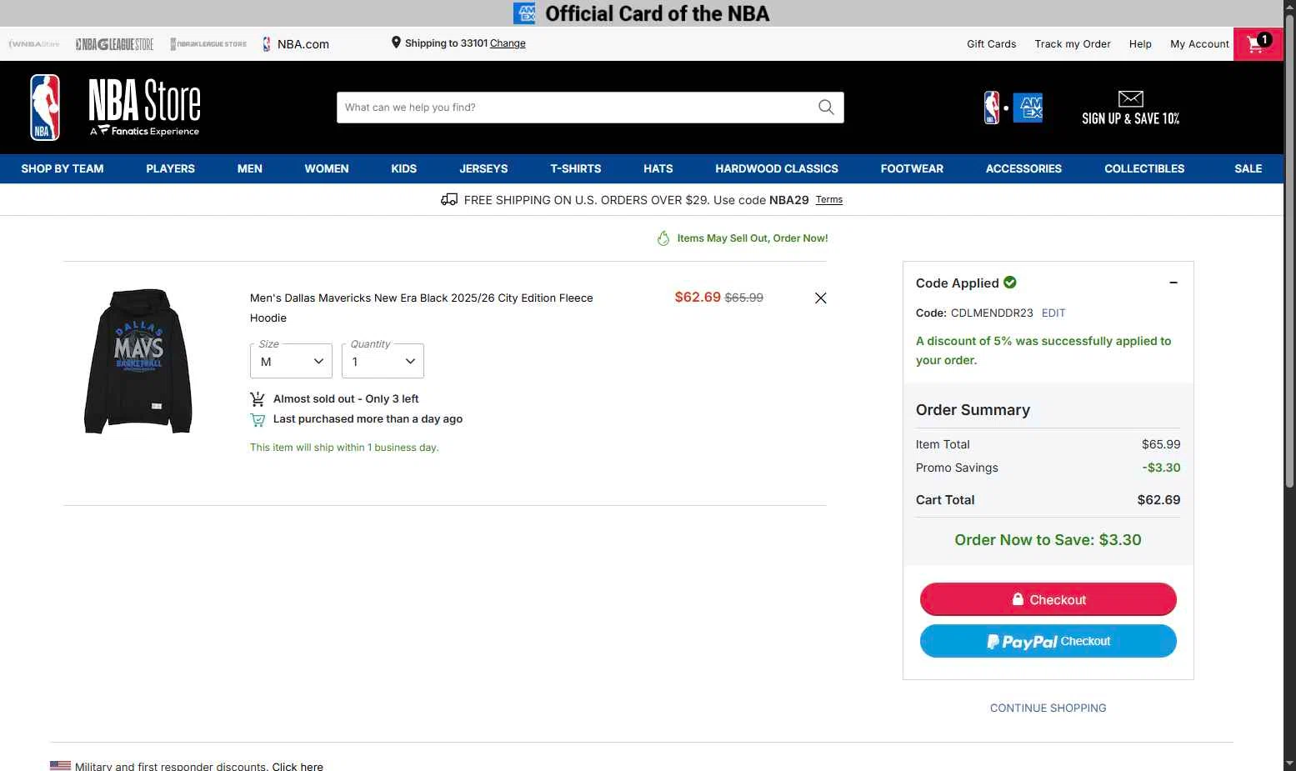Open the WNBA Store logo link
Image resolution: width=1296 pixels, height=771 pixels.
pos(33,44)
